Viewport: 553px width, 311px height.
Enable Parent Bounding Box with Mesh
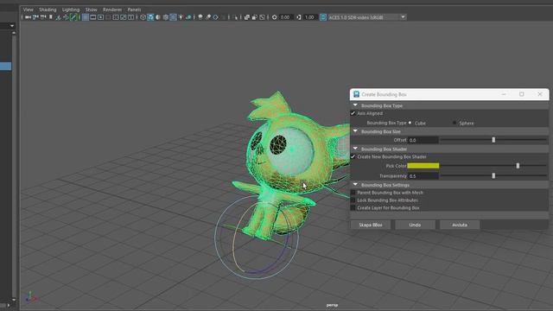click(353, 193)
